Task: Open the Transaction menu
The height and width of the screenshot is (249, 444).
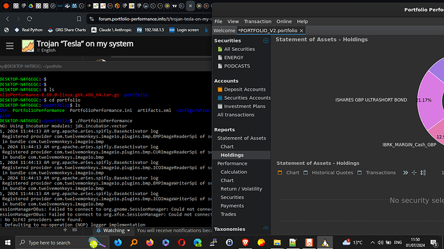Action: (x=257, y=21)
